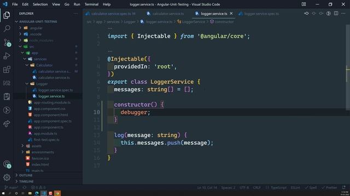350x196 pixels.
Task: Open the Help menu
Action: point(107,4)
